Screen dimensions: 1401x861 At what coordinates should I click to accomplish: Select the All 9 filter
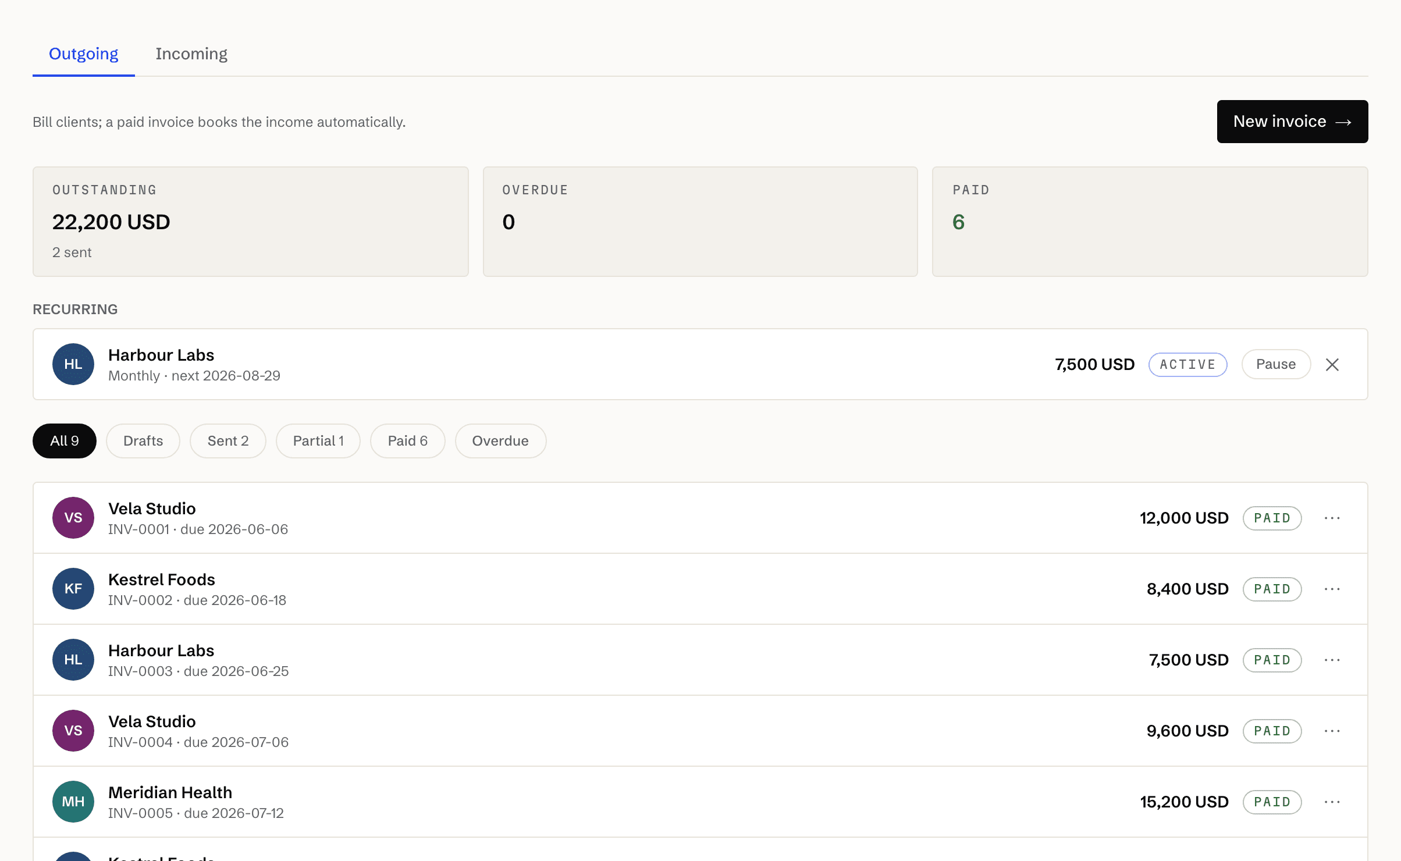coord(65,441)
